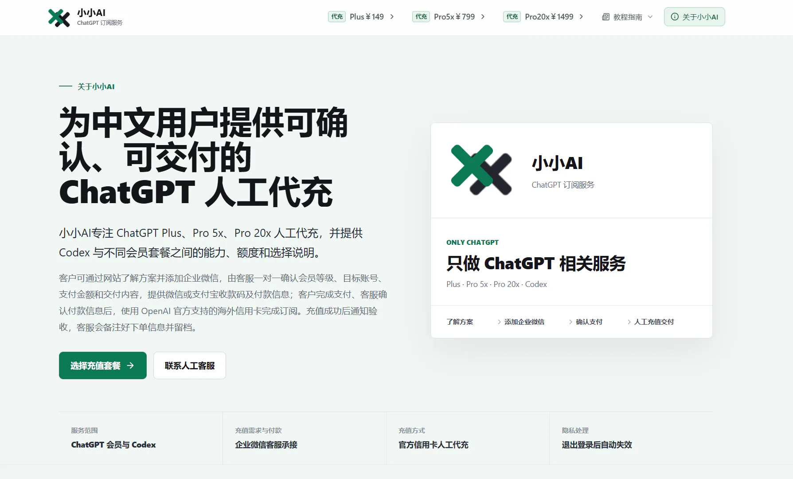
Task: Click the 代充 badge beside Pro20x ¥1499
Action: click(x=512, y=17)
